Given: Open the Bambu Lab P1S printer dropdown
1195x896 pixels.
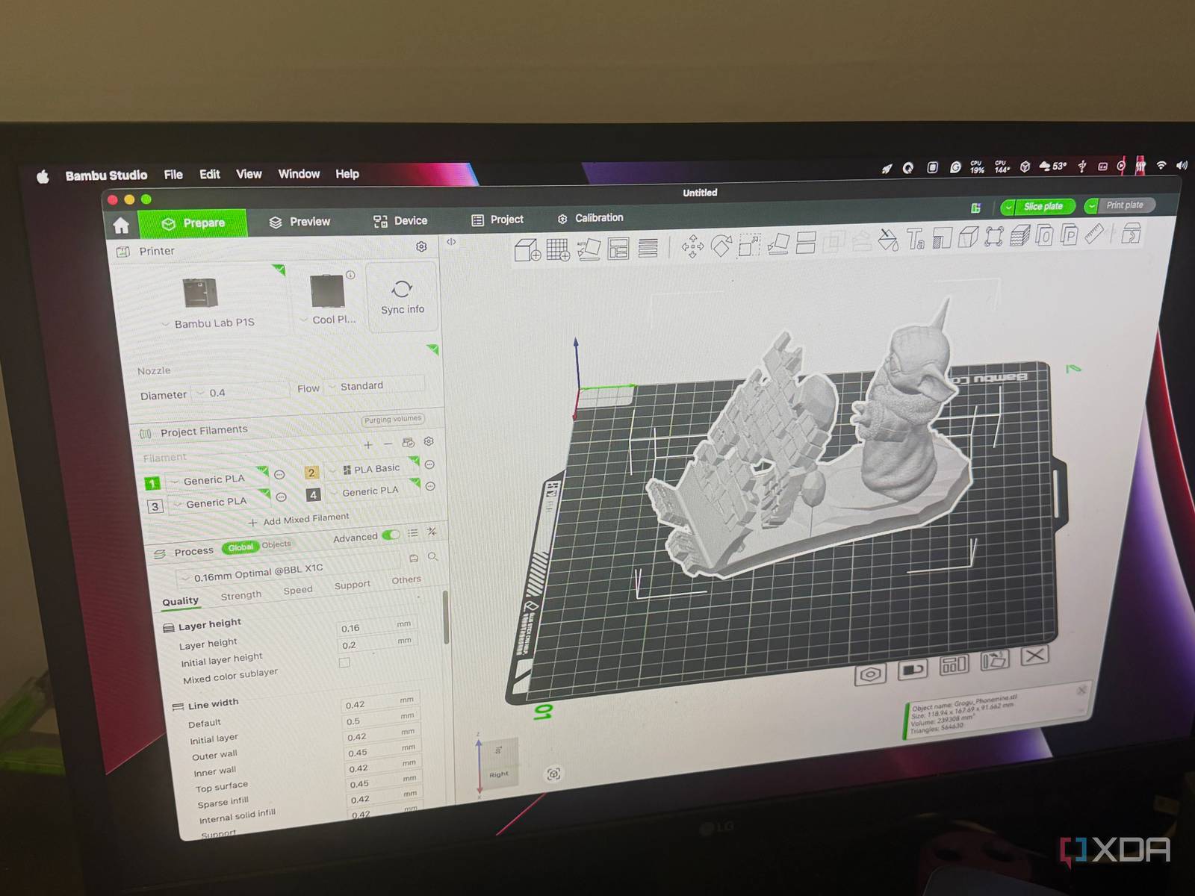Looking at the screenshot, I should [x=208, y=323].
